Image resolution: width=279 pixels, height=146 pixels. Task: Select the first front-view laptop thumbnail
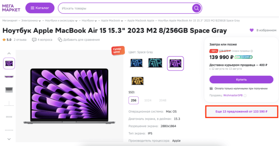[x=9, y=63]
